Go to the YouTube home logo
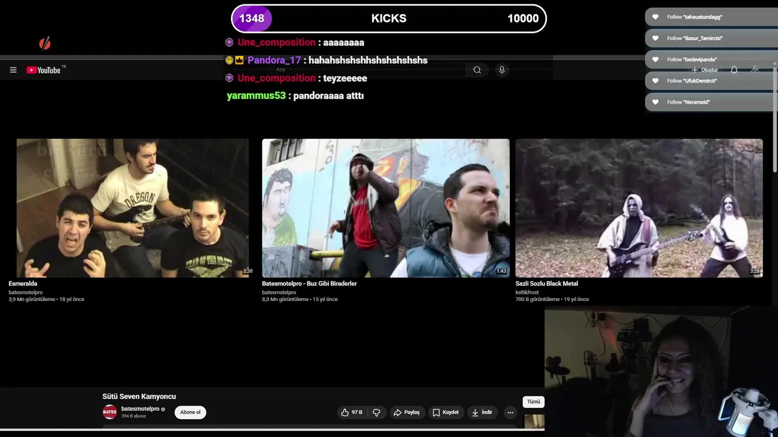The height and width of the screenshot is (437, 778). coord(44,70)
